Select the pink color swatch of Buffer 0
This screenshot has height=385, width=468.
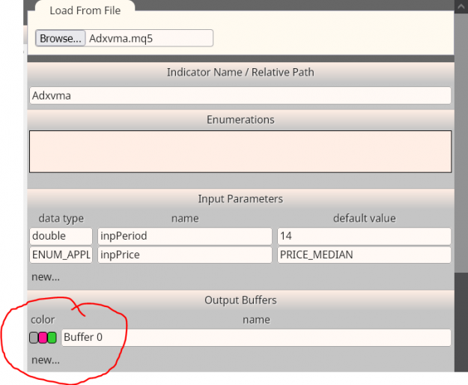[43, 338]
